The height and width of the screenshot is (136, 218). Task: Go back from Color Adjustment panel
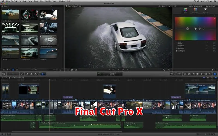[175, 6]
